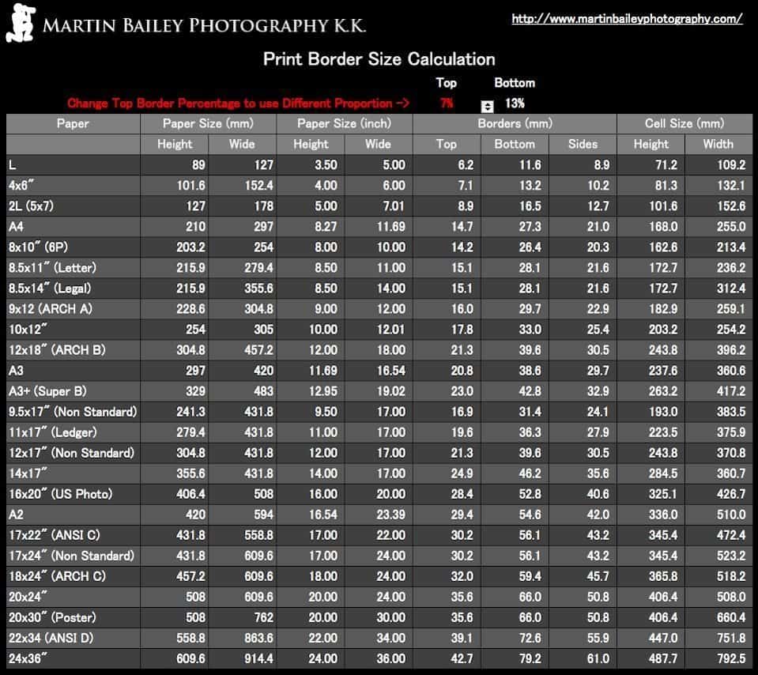Click the Sides subheader under Borders
Image resolution: width=758 pixels, height=675 pixels.
coord(583,144)
